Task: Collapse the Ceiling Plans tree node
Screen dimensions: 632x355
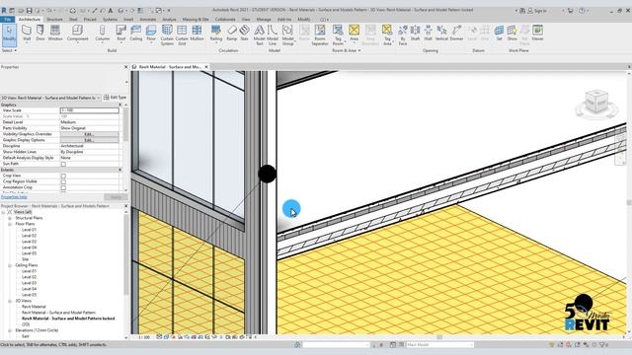Action: point(10,265)
